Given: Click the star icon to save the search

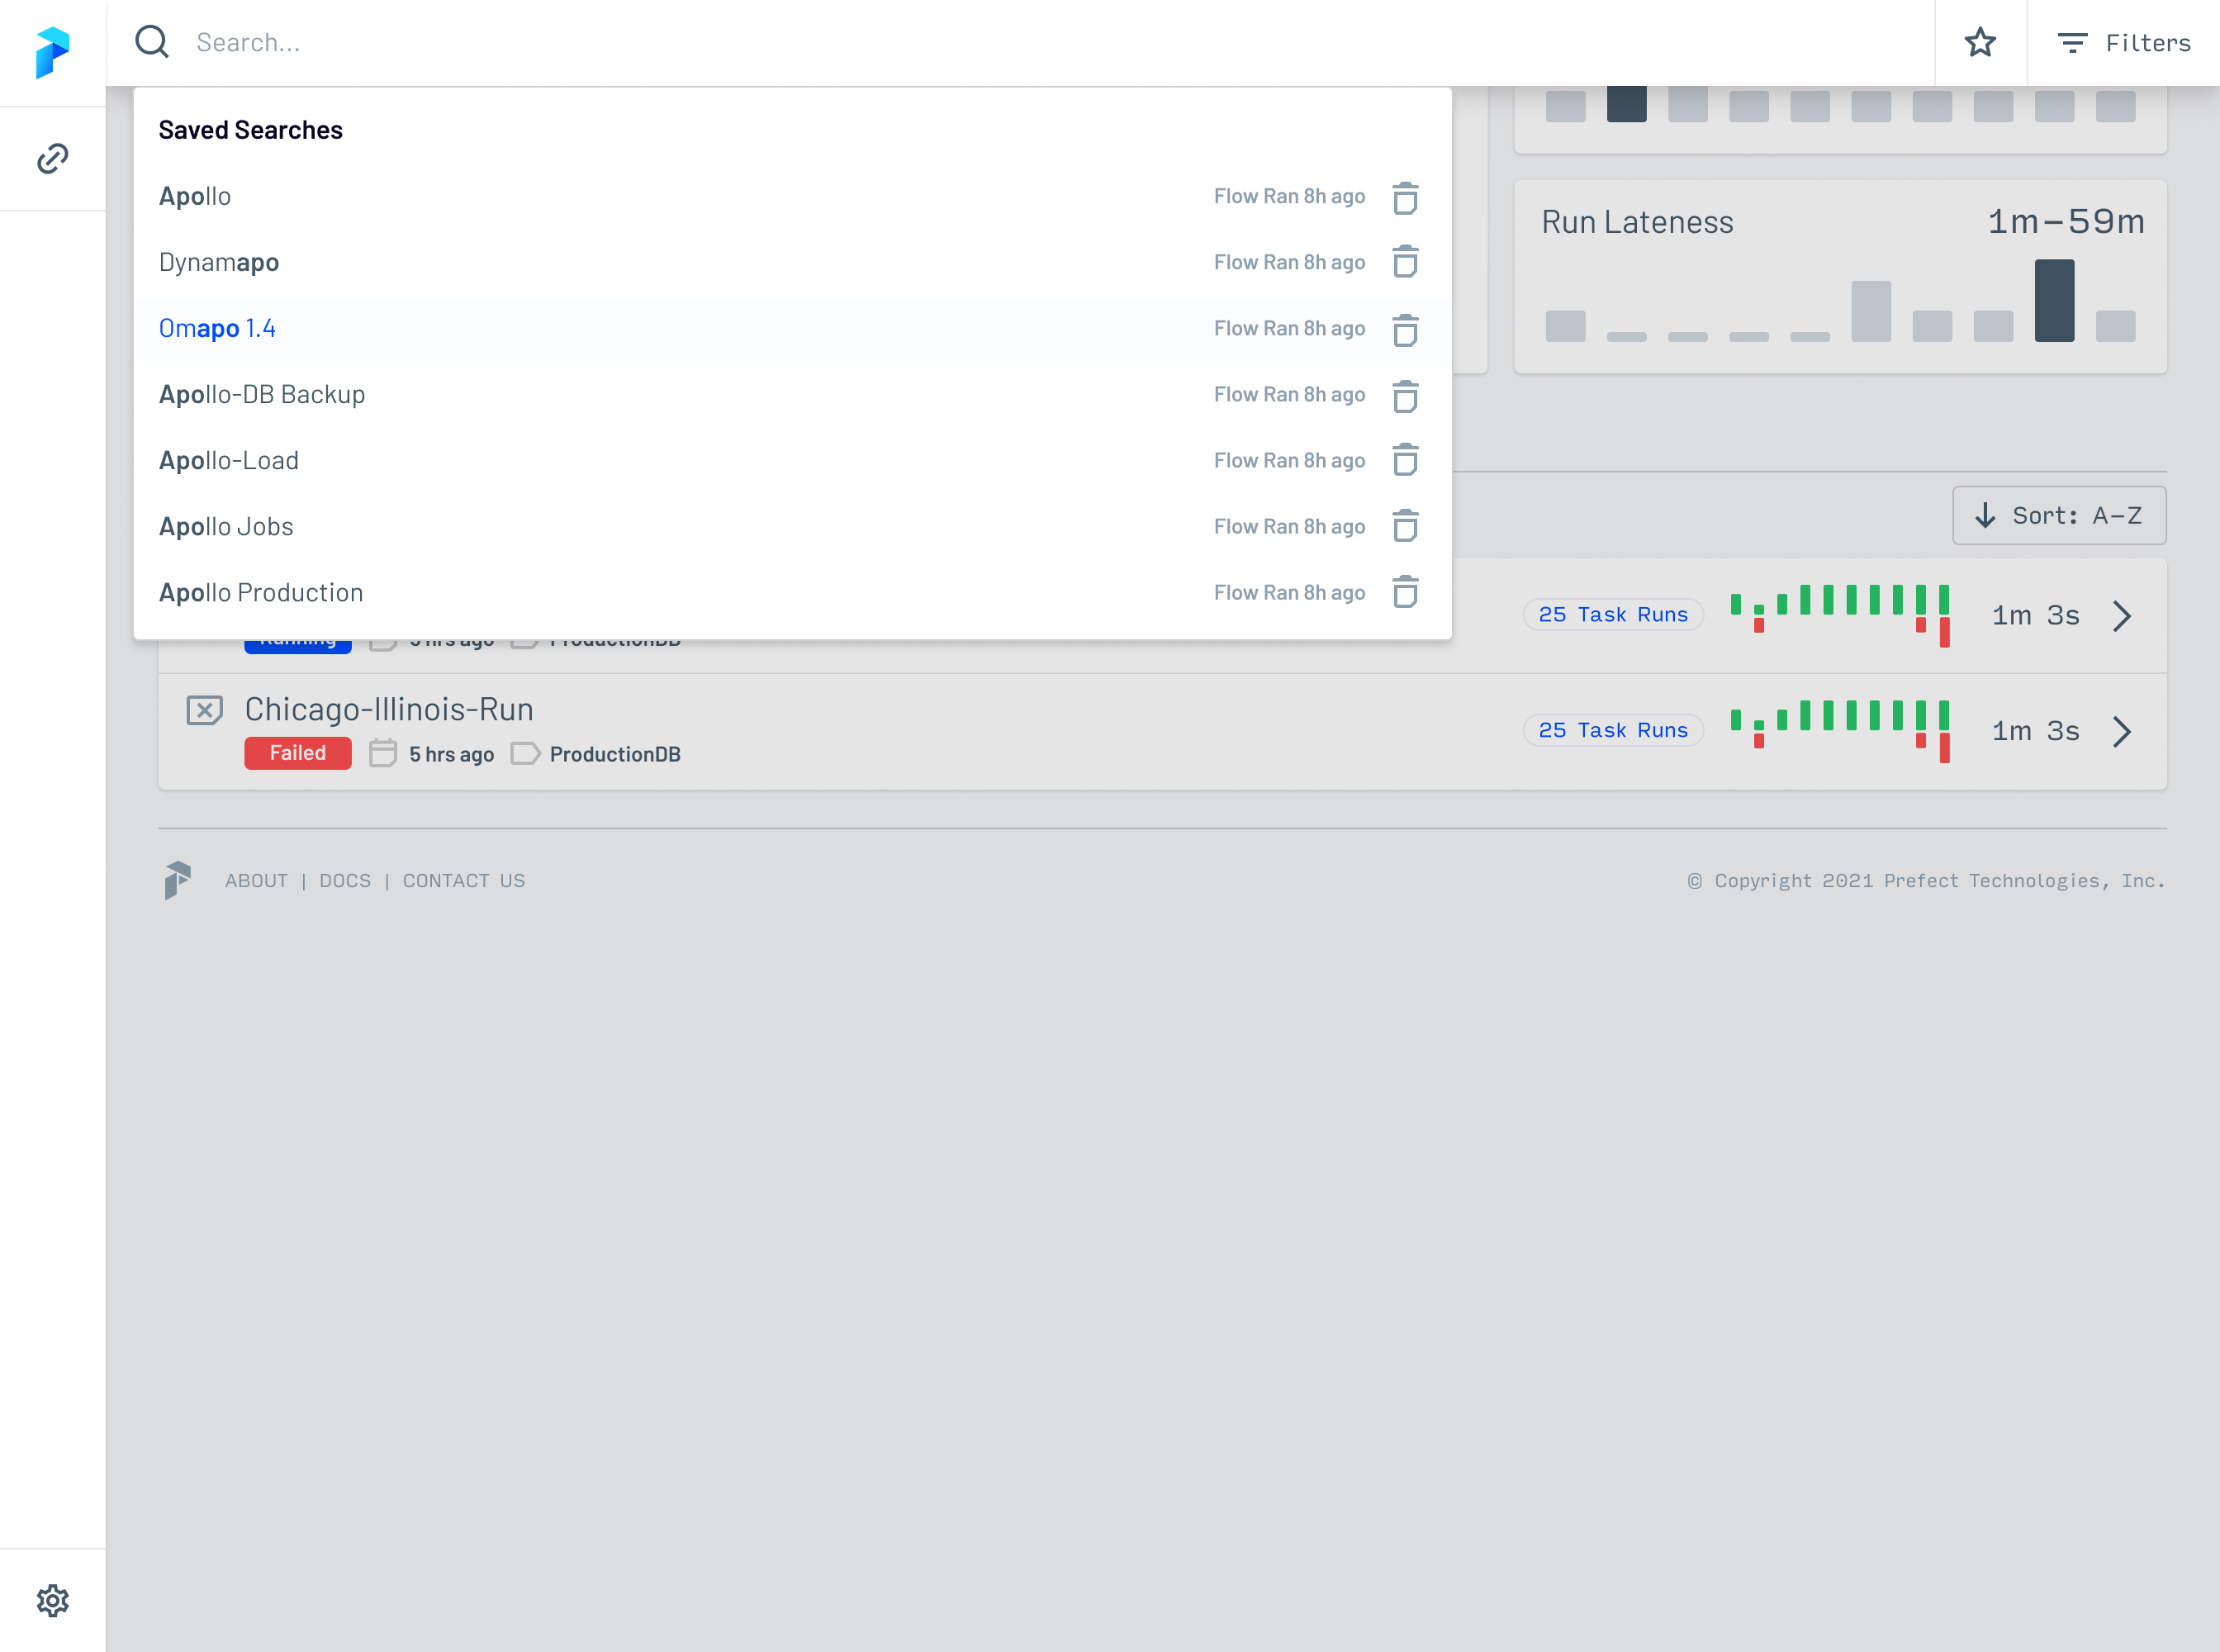Looking at the screenshot, I should (1980, 43).
